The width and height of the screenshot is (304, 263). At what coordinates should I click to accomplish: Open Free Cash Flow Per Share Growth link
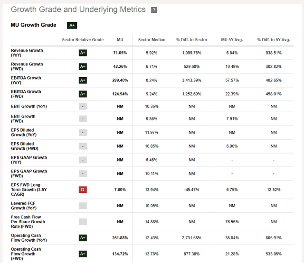pyautogui.click(x=28, y=222)
